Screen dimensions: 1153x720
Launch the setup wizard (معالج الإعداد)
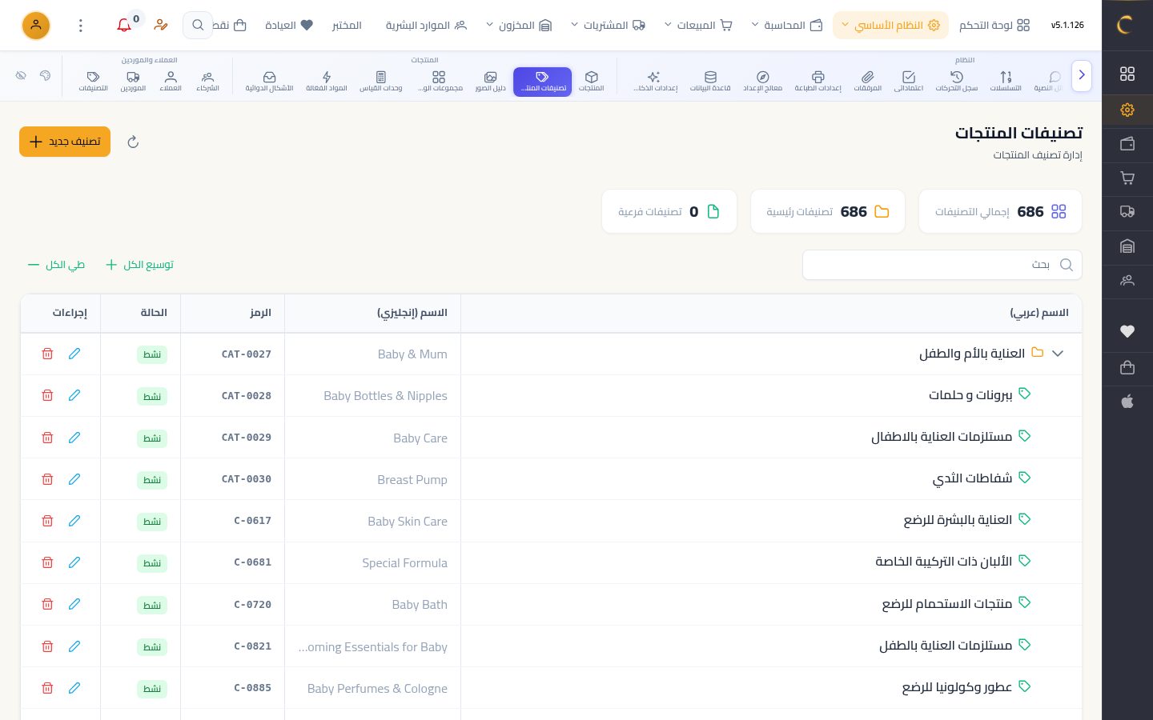(762, 81)
